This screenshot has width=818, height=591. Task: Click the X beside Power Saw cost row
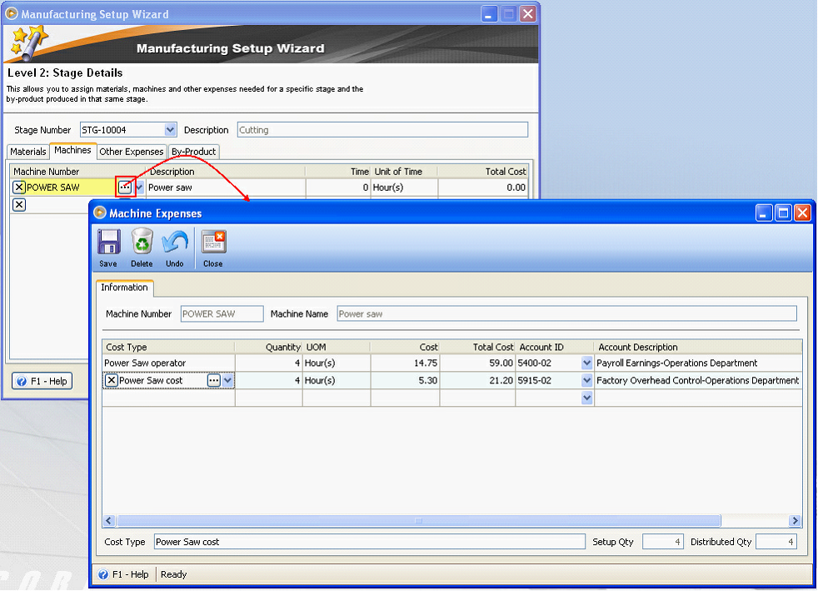click(110, 380)
